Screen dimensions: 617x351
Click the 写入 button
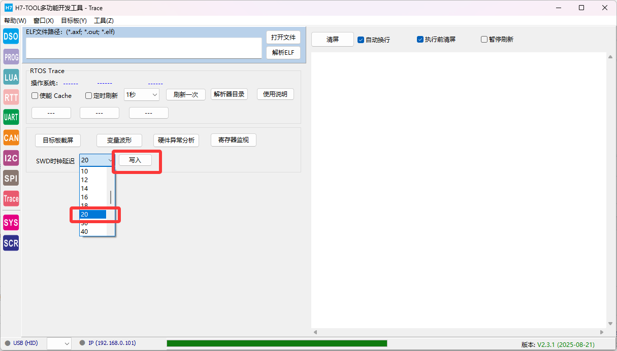135,160
